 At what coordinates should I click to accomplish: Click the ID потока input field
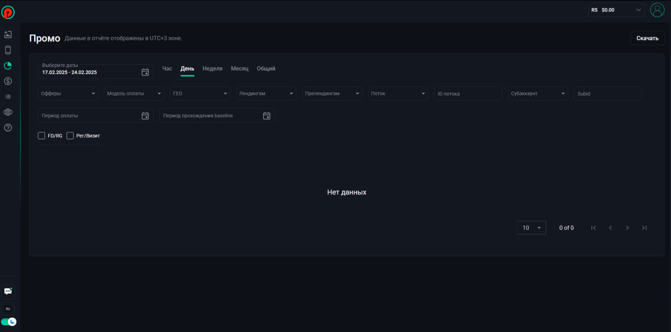tap(468, 94)
